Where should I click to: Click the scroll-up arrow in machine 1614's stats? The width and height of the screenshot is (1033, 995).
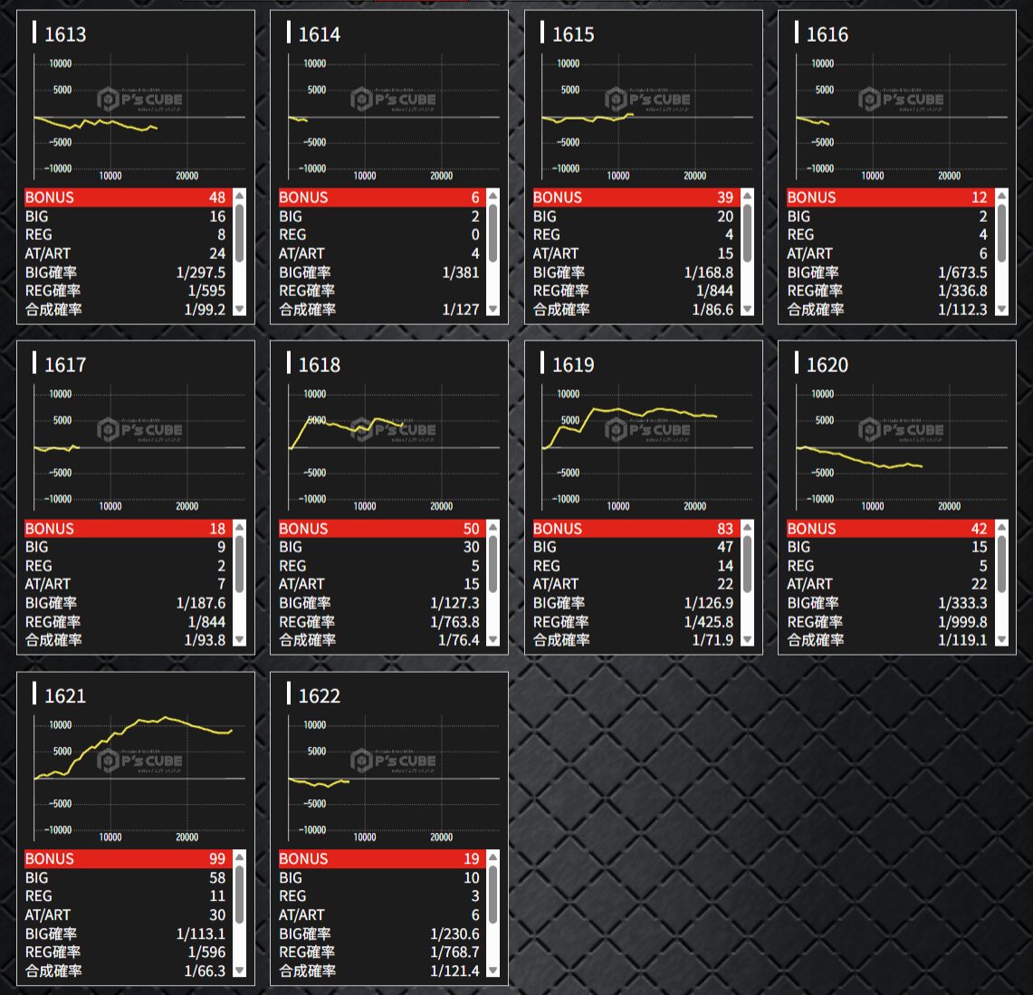pos(493,196)
